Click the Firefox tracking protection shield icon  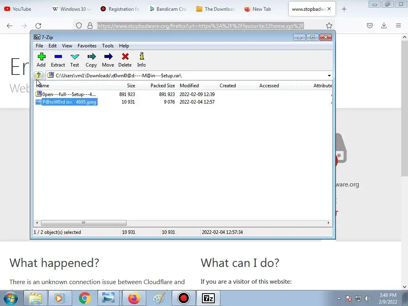79,25
